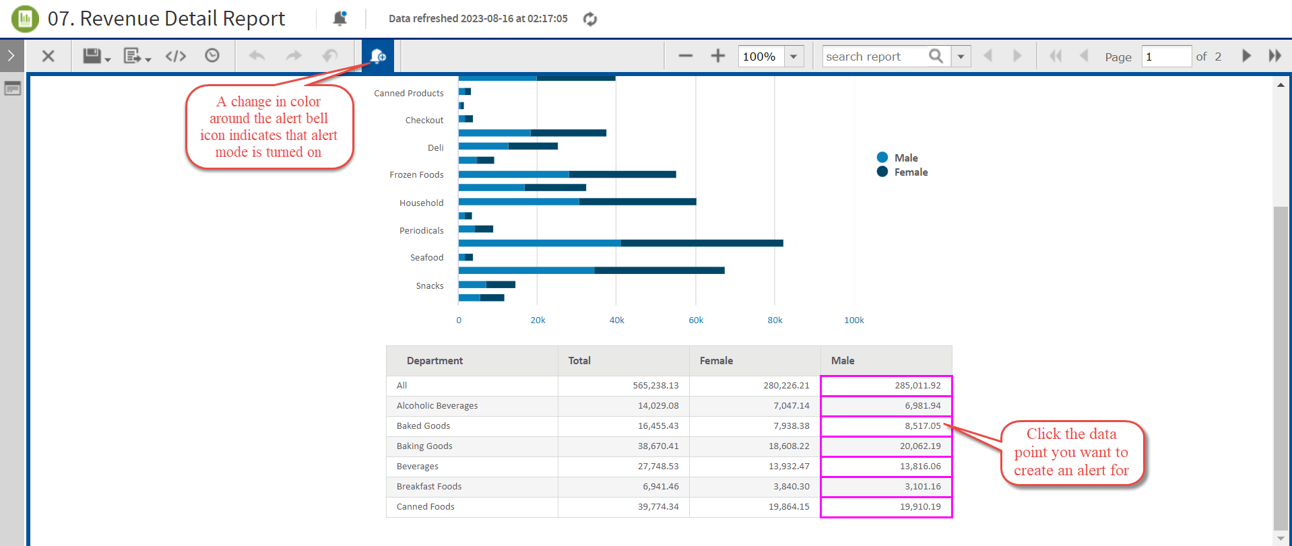Image resolution: width=1292 pixels, height=546 pixels.
Task: Click the report title text
Action: point(166,19)
